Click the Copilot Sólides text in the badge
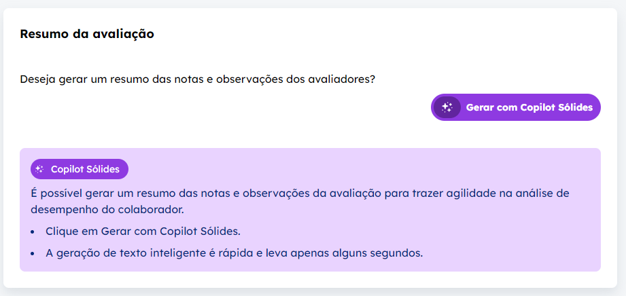Image resolution: width=626 pixels, height=296 pixels. 85,169
